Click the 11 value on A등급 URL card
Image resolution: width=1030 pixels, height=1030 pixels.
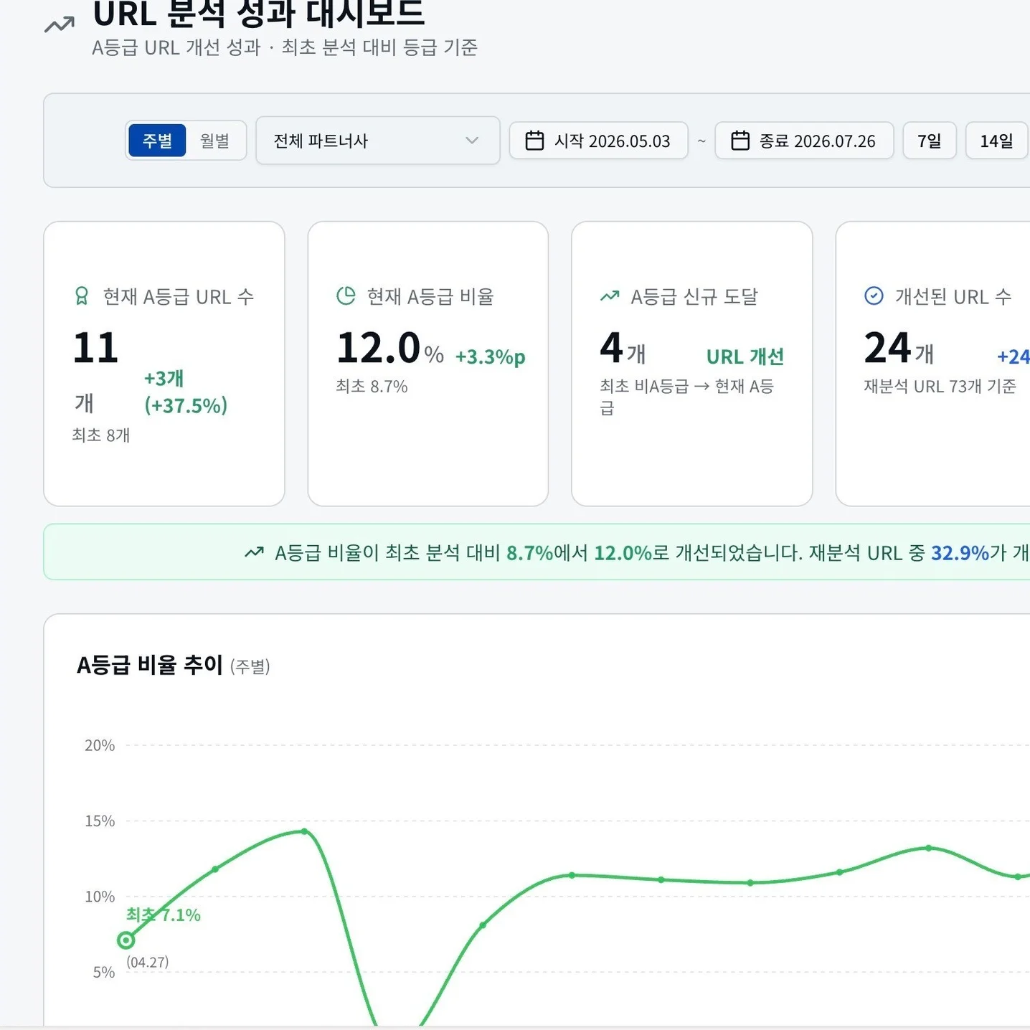95,348
